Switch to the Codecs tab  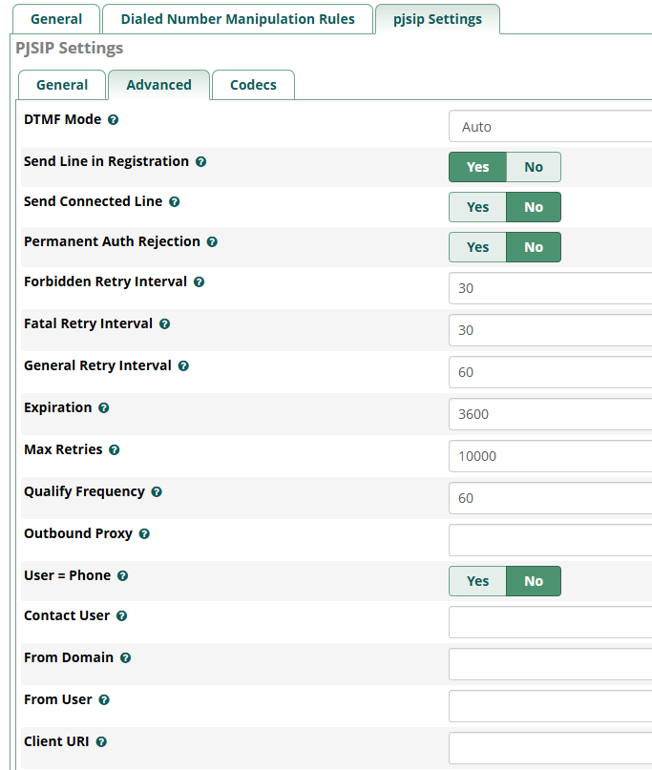pyautogui.click(x=253, y=85)
